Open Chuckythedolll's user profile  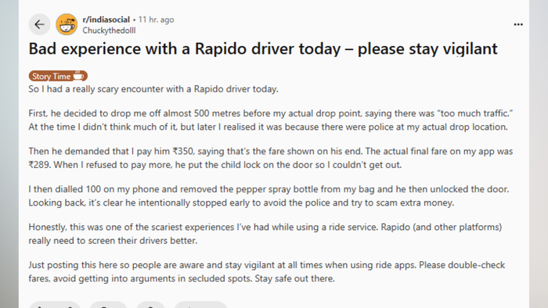click(109, 30)
